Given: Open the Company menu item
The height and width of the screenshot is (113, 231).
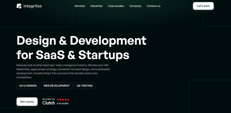Looking at the screenshot, I should pos(135,6).
